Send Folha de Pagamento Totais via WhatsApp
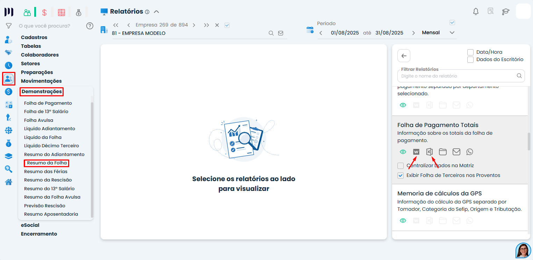 point(469,151)
